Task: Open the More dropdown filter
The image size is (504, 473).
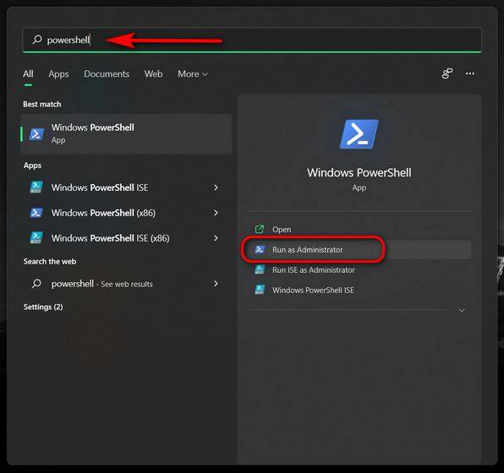Action: [193, 74]
